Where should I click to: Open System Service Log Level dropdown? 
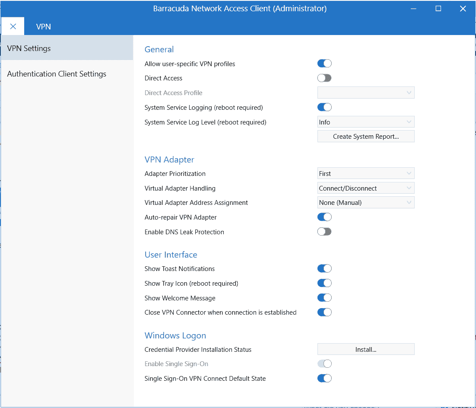point(366,122)
